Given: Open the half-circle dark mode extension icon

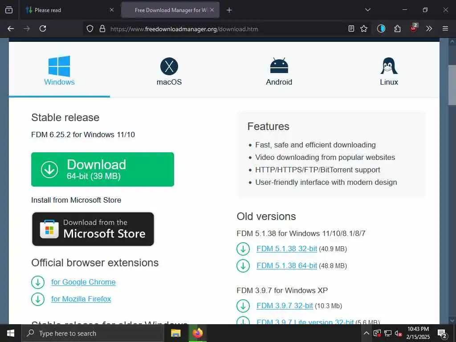Looking at the screenshot, I should click(381, 28).
